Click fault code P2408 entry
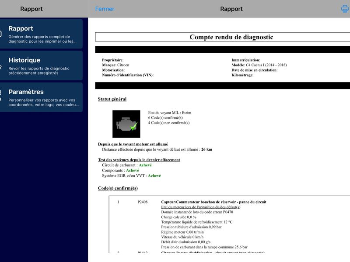The image size is (350, 262). tap(143, 202)
